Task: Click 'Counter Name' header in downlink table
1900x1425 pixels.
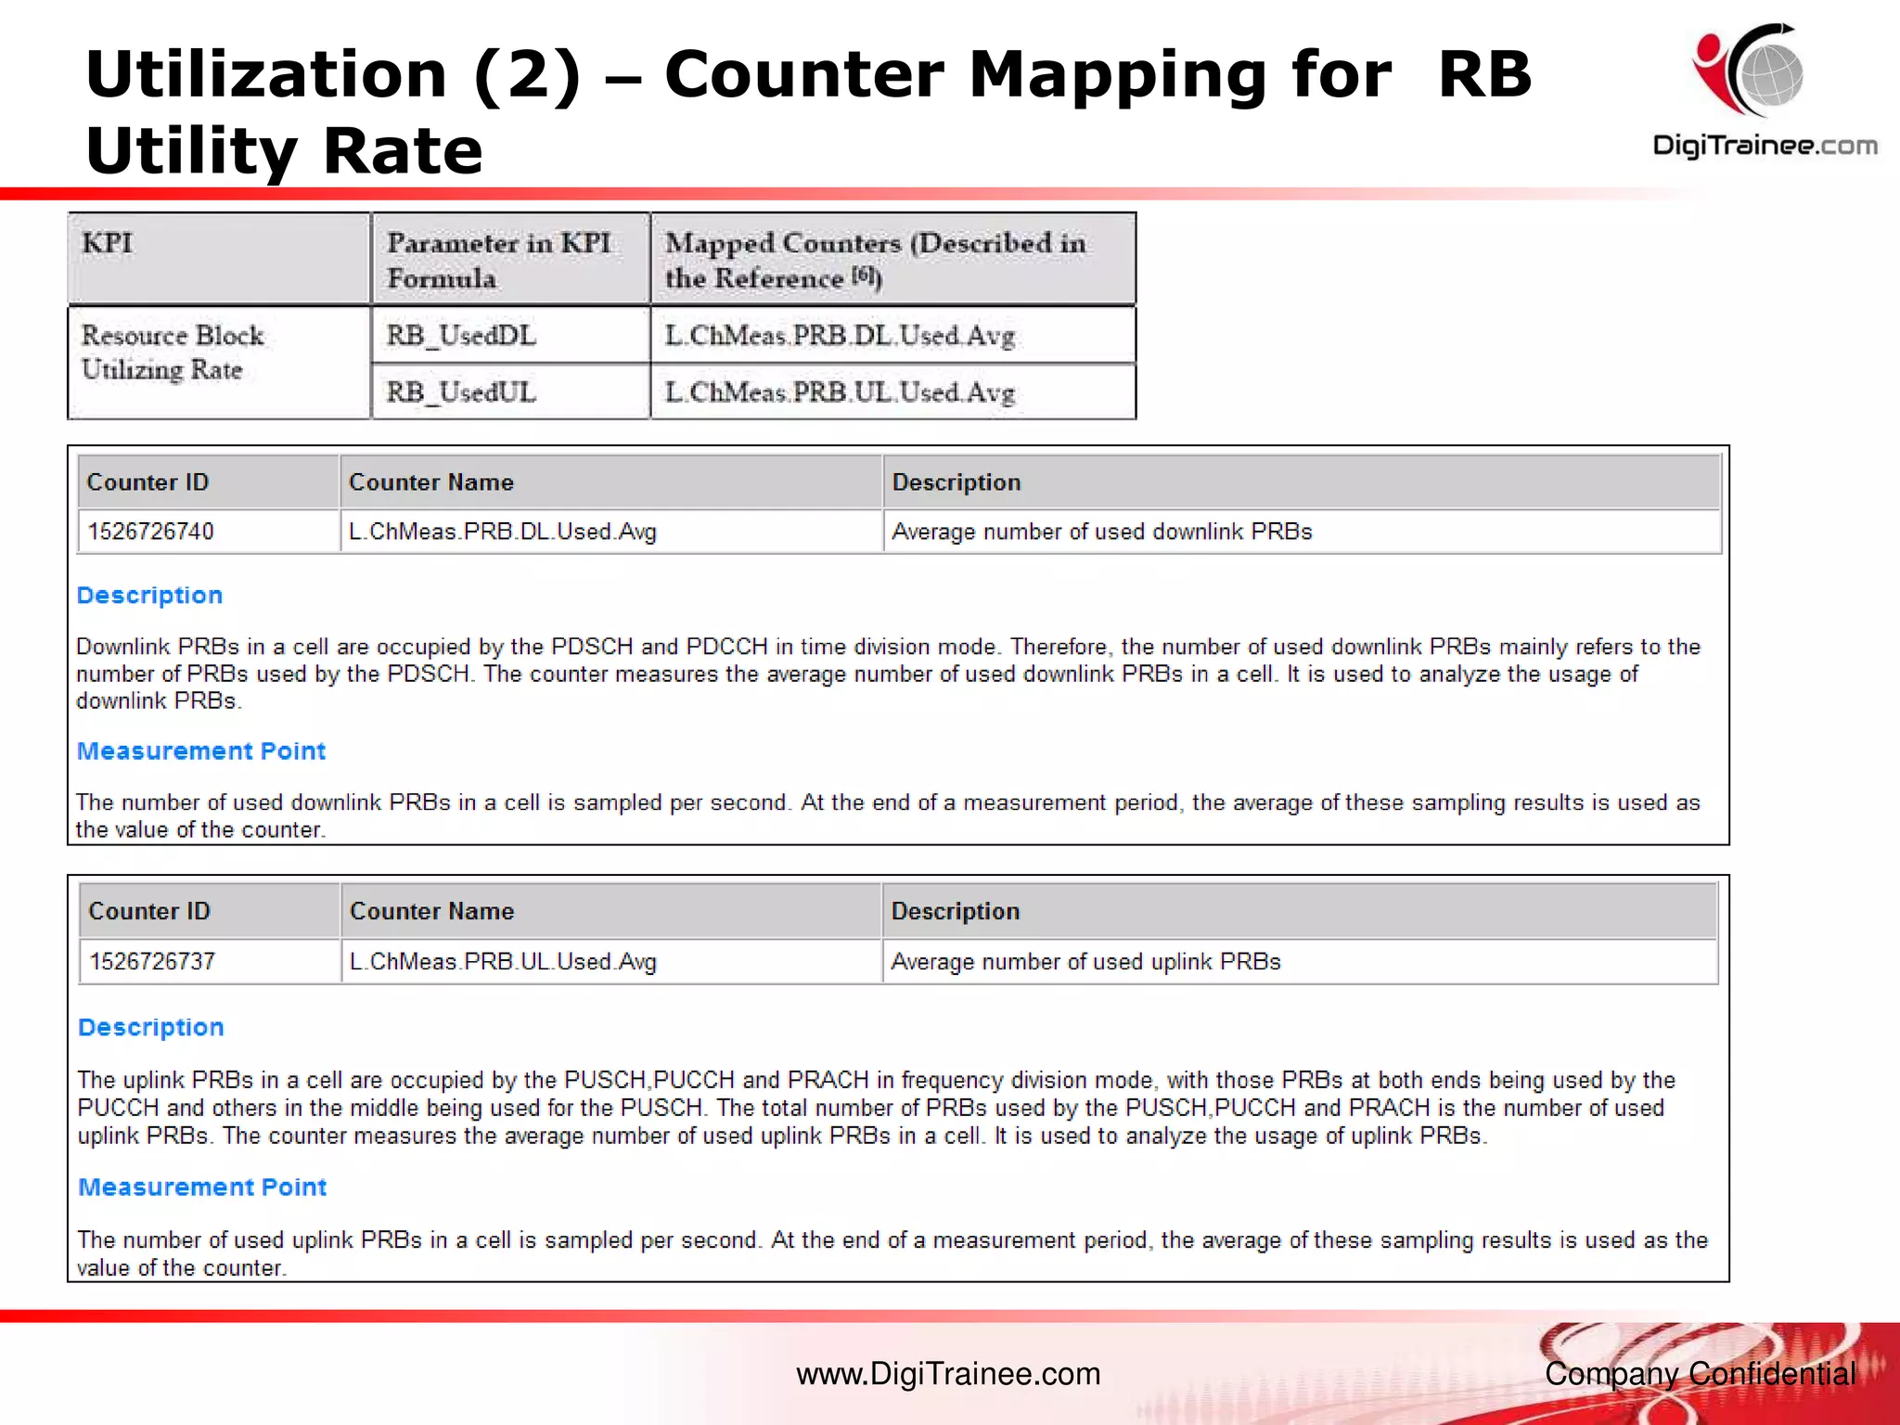Action: pyautogui.click(x=611, y=481)
